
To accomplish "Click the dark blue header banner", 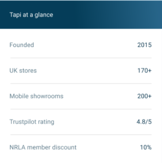I will coord(81,15).
